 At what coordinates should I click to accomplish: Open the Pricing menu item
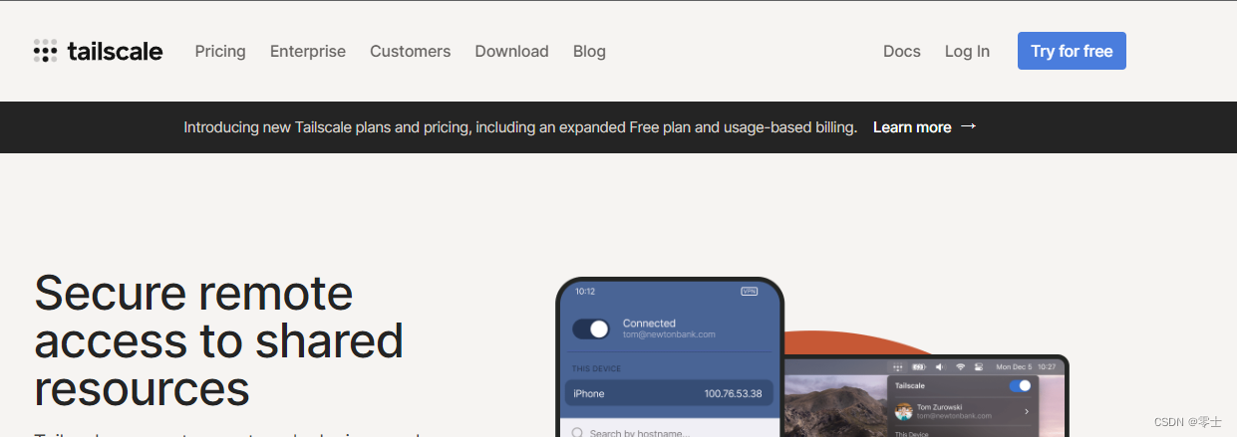(x=220, y=51)
